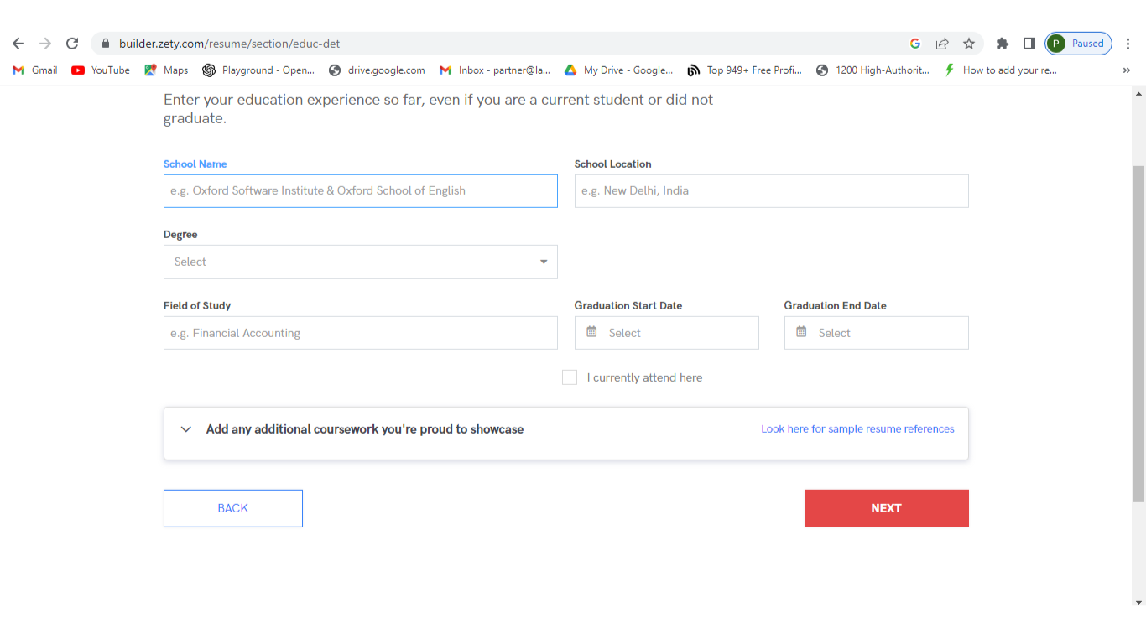Open the browser extensions puzzle icon
Screen dimensions: 1146x644
pyautogui.click(x=1002, y=44)
